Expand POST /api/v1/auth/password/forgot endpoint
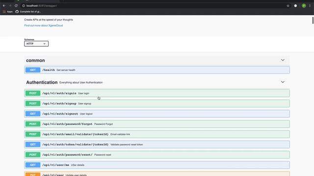 coord(157,124)
